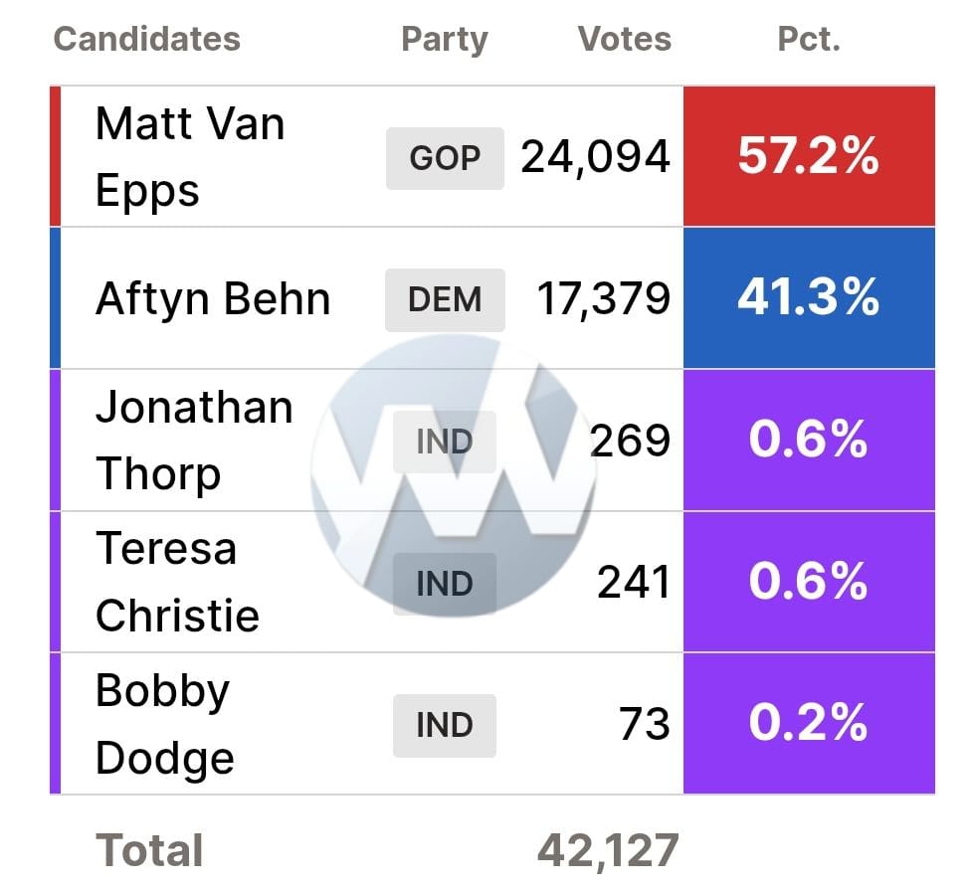Select the Bobby Dodge name
Viewport: 974px width, 891px height.
pyautogui.click(x=164, y=724)
